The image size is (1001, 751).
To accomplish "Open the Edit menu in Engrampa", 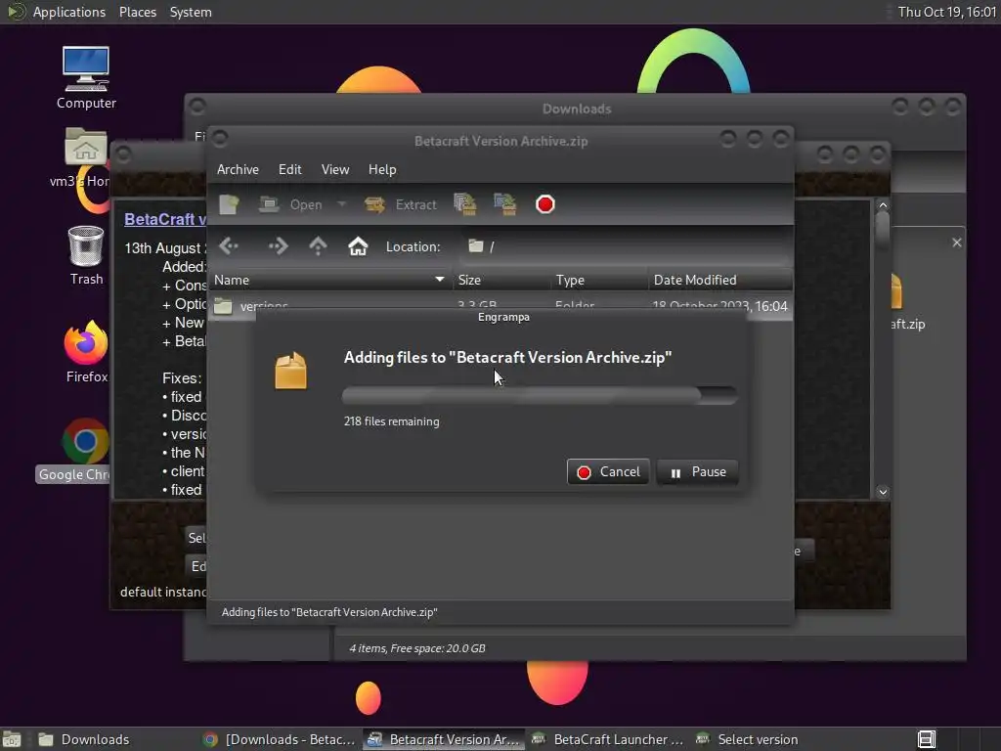I will pyautogui.click(x=289, y=169).
